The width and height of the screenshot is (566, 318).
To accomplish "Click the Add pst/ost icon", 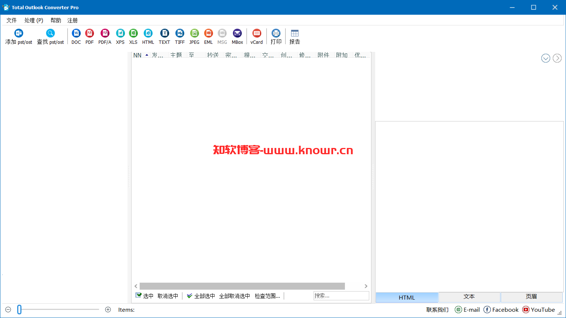I will click(x=19, y=33).
